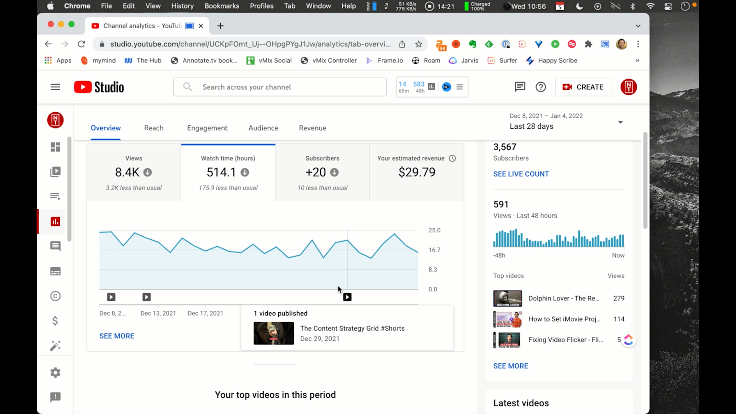The image size is (736, 414).
Task: Open Dolphin Lover top video row
Action: click(559, 298)
